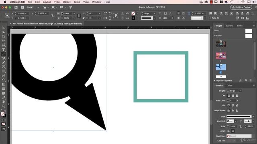The height and width of the screenshot is (144, 257).
Task: Click the rotate 90° clockwise icon
Action: tap(105, 13)
